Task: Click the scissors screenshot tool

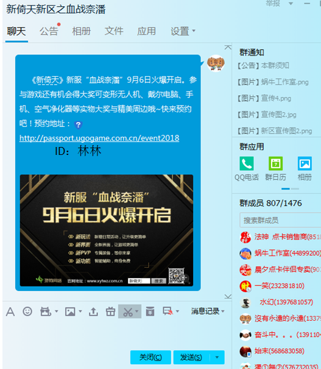Action: coord(128,312)
